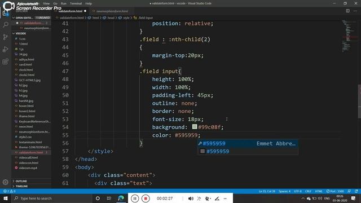
Task: Click the Spaces: 4 indentation setting
Action: click(x=284, y=191)
